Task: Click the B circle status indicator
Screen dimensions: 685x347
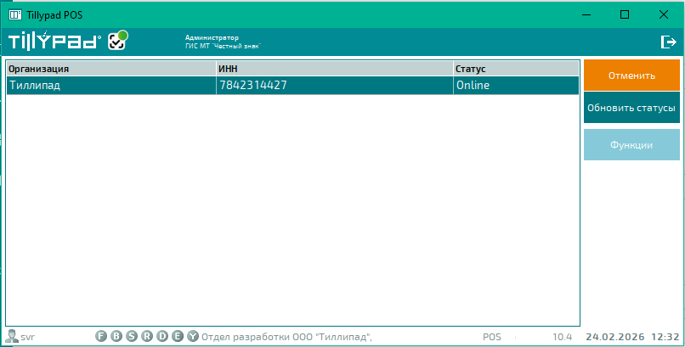Action: 117,337
